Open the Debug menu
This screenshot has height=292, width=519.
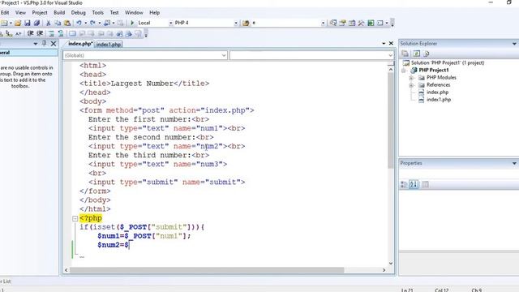[79, 13]
